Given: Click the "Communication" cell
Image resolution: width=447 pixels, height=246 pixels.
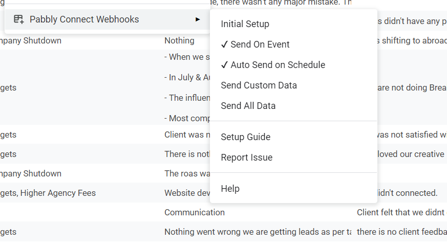Looking at the screenshot, I should coord(194,212).
